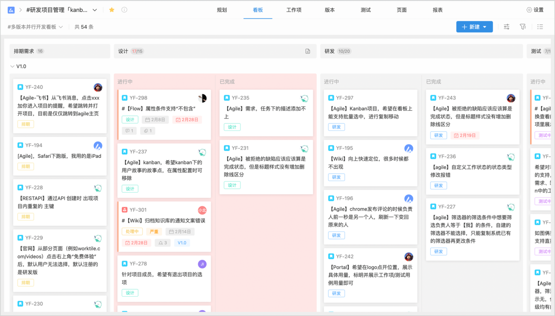Expand the project name dropdown
555x316 pixels.
click(x=95, y=10)
